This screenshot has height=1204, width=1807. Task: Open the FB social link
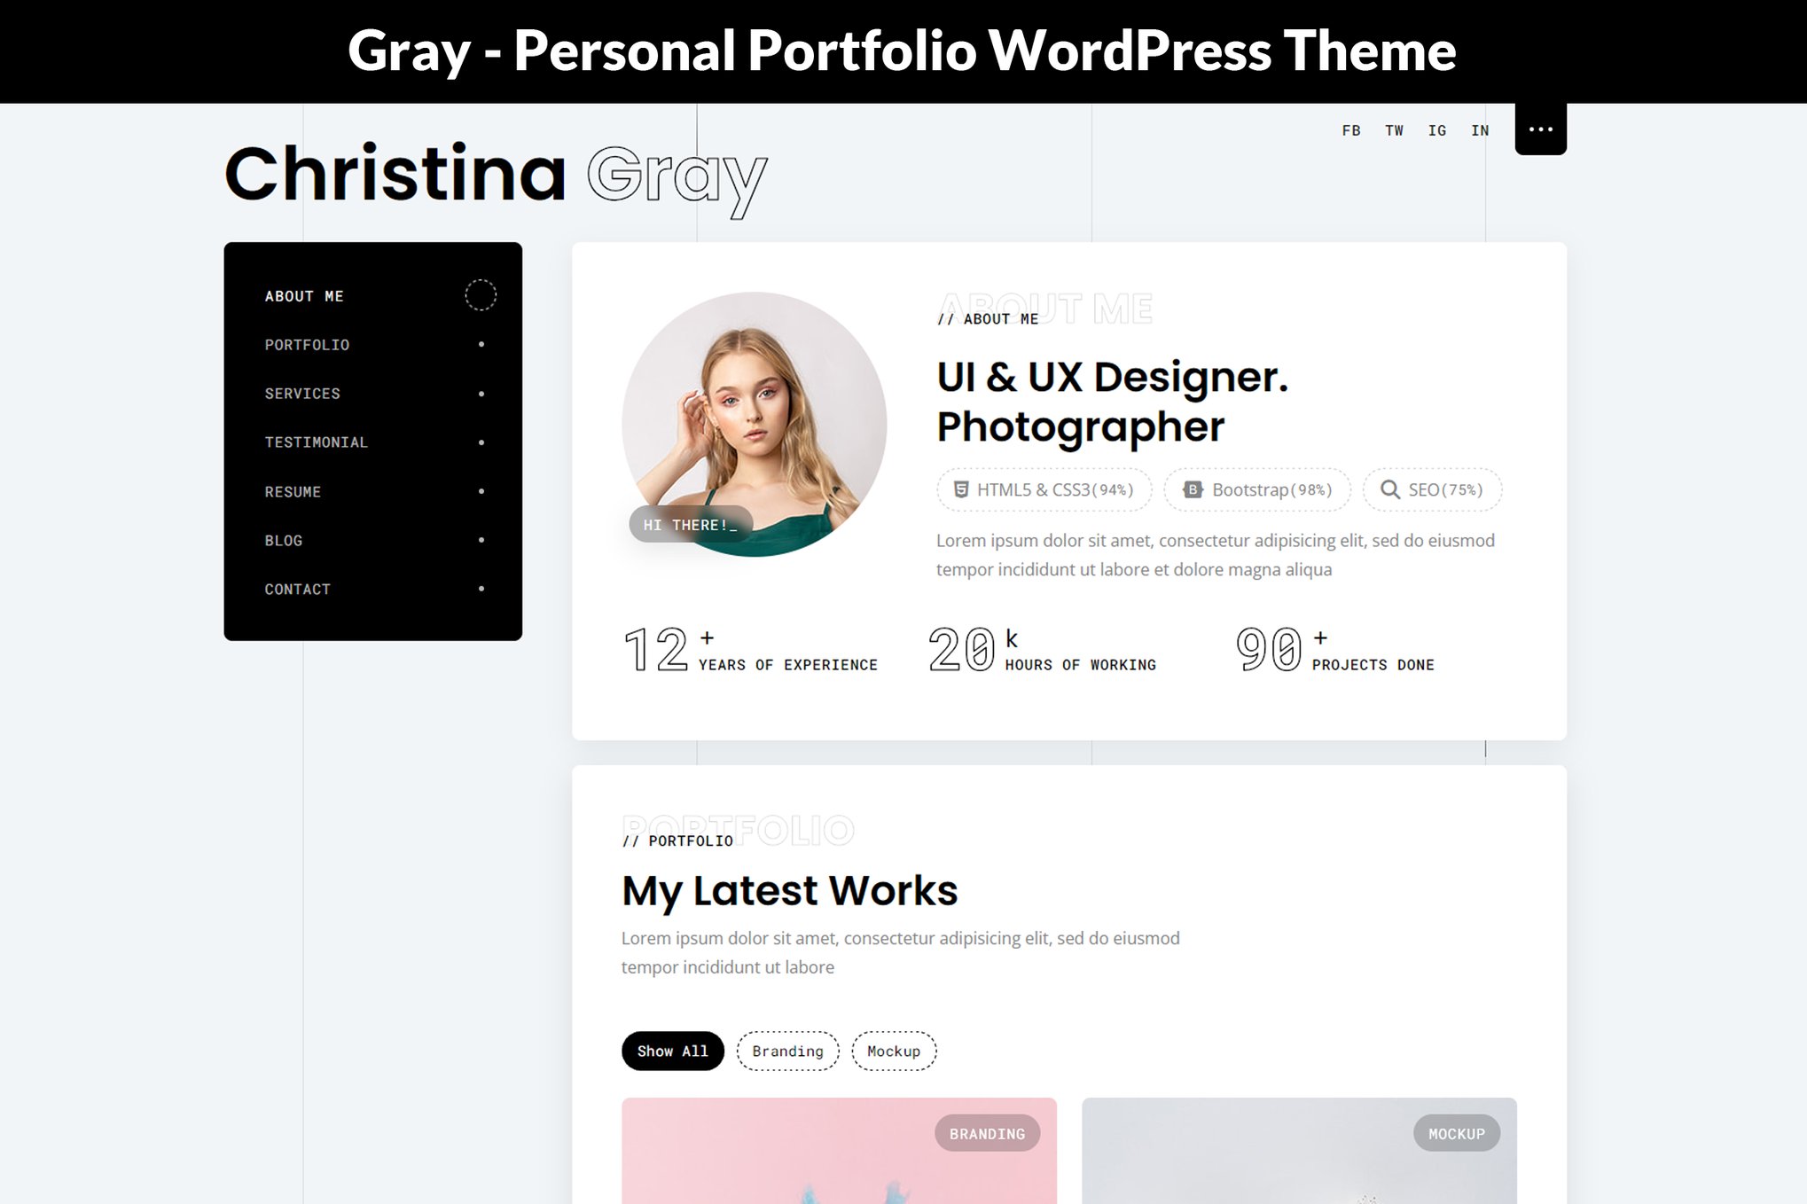(1350, 131)
